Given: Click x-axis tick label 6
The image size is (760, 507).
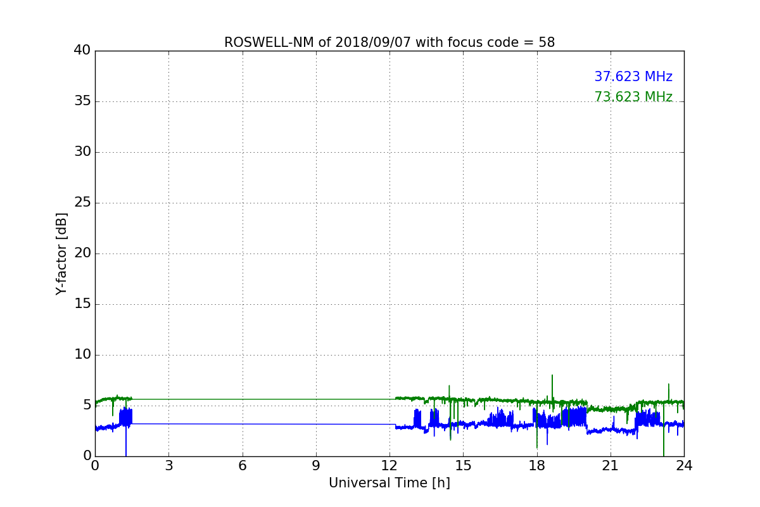Looking at the screenshot, I should 243,466.
